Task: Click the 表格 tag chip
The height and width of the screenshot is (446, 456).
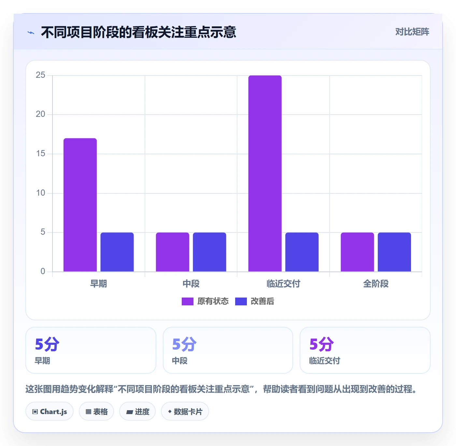Action: click(96, 411)
